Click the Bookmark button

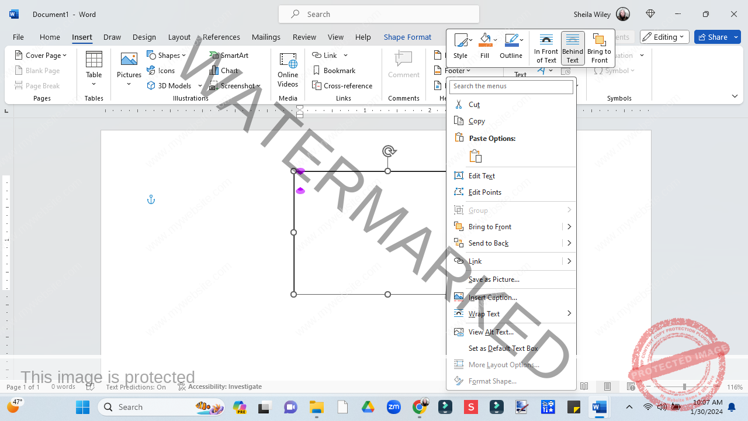(334, 71)
